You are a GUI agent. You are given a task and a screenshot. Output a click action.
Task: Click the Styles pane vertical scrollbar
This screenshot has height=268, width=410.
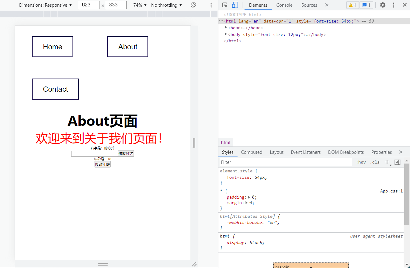pos(407,194)
